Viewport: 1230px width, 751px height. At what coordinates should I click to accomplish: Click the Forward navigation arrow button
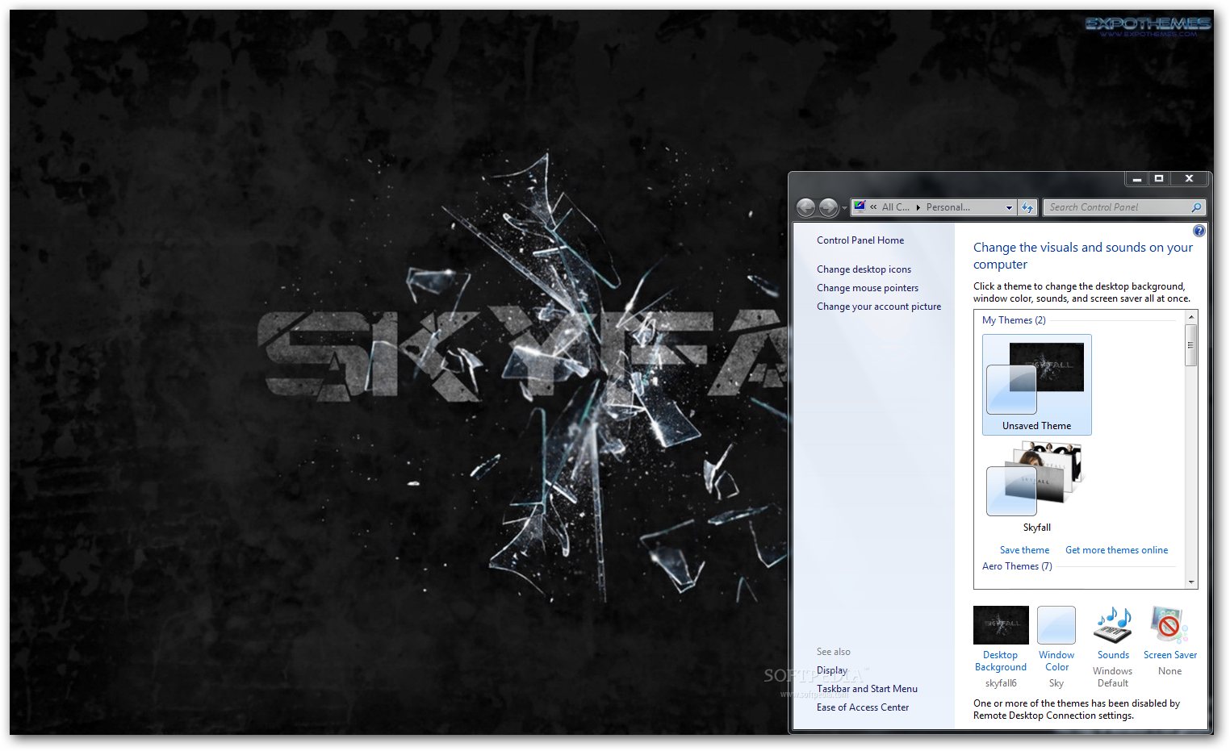[828, 207]
